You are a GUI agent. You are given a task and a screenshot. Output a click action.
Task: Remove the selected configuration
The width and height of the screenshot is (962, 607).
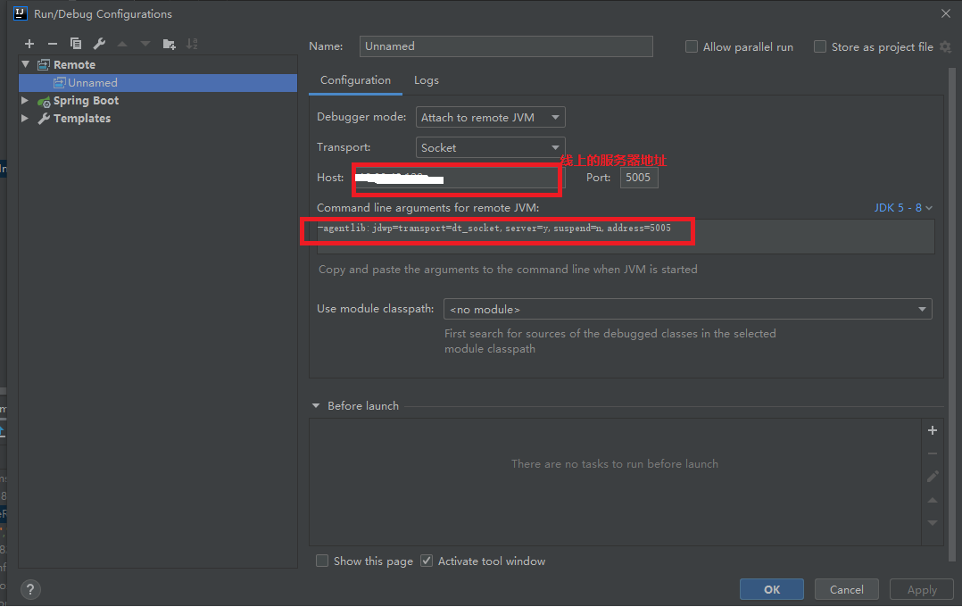53,44
